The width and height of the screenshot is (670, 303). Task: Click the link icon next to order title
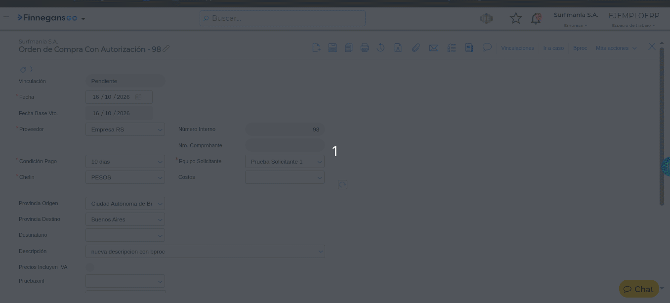click(167, 49)
